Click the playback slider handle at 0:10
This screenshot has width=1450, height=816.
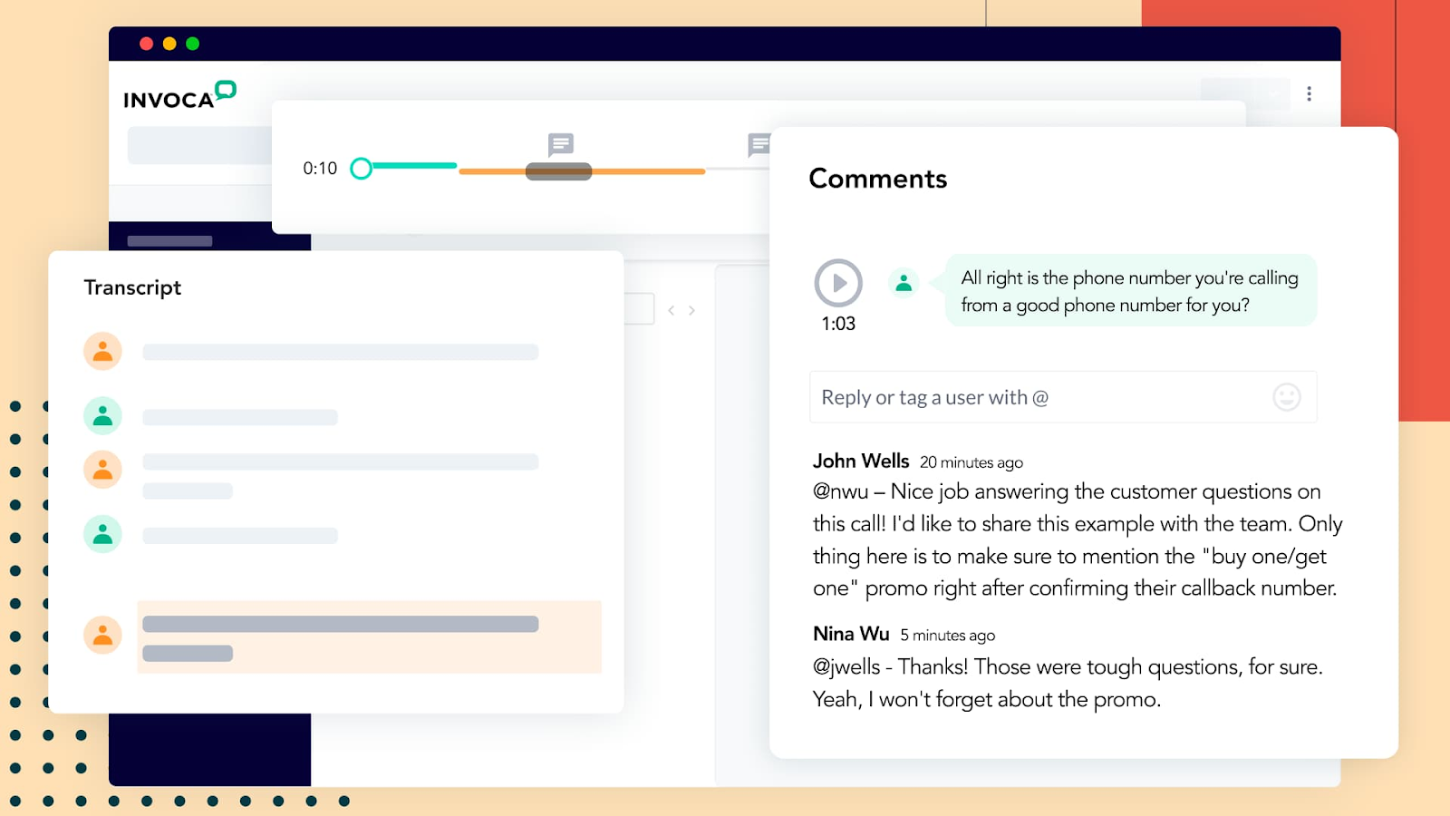pos(362,168)
